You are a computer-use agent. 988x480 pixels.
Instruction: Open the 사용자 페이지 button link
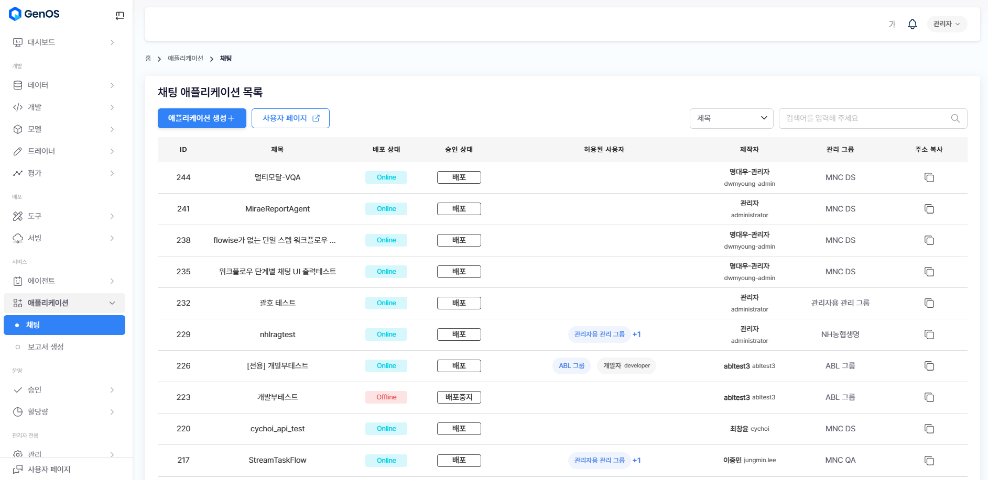290,118
